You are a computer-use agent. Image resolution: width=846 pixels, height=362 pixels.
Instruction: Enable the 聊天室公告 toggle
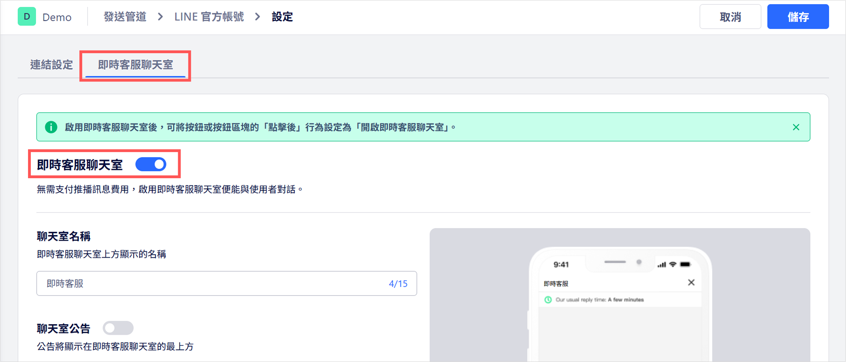[x=118, y=328]
